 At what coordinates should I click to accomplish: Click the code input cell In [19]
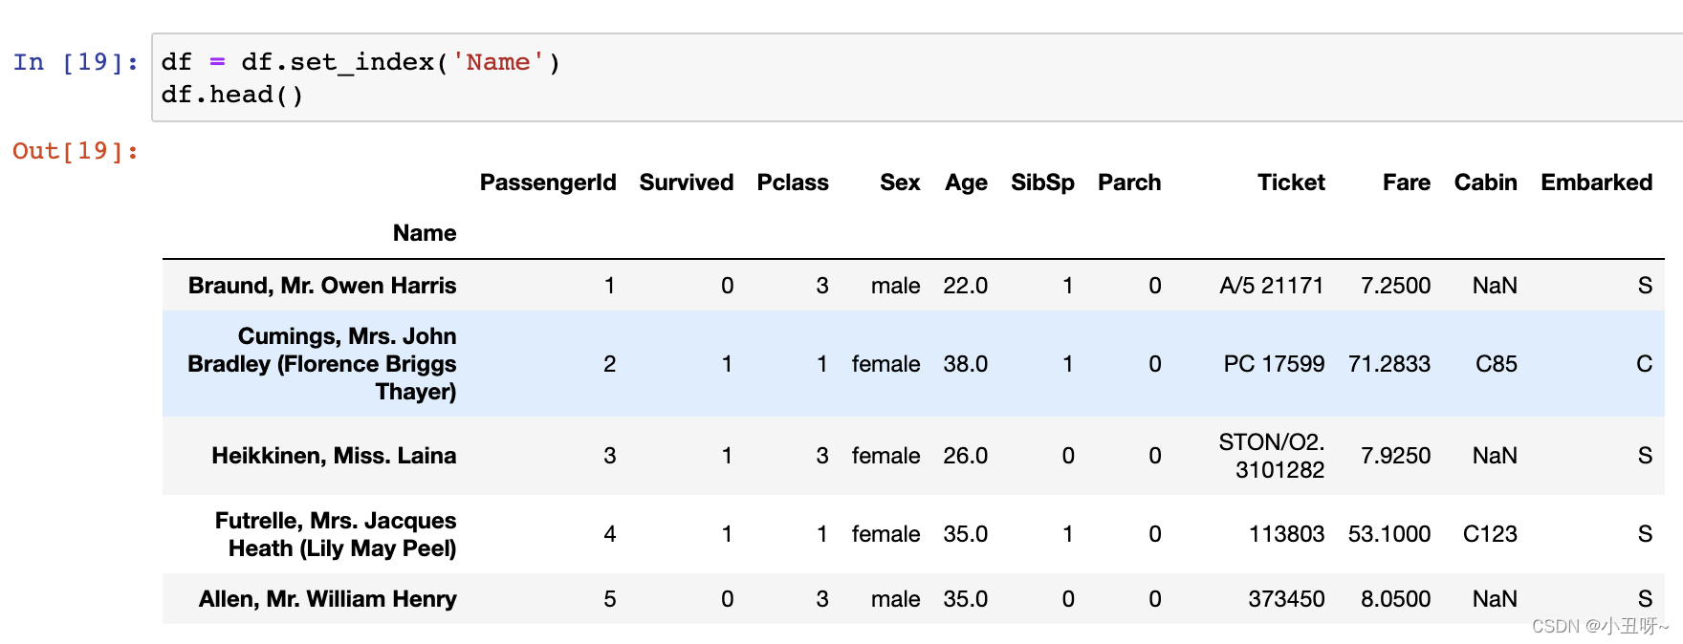916,78
